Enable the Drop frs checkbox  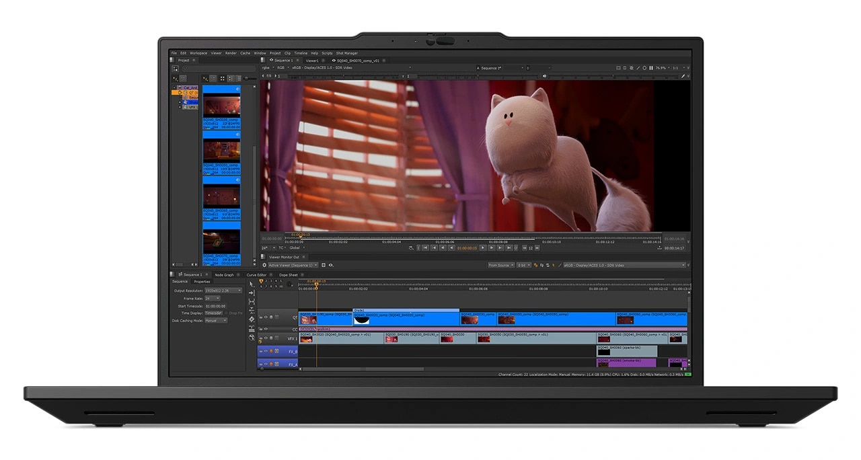point(225,313)
